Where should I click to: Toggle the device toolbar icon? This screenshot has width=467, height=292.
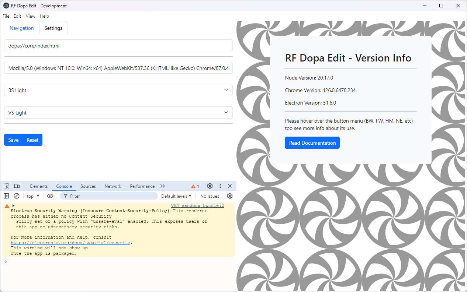(17, 186)
